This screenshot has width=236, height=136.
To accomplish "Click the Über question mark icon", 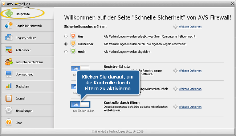I will [9, 122].
